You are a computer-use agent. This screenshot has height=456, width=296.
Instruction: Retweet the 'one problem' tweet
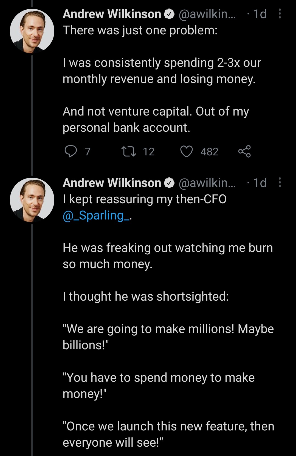coord(129,152)
